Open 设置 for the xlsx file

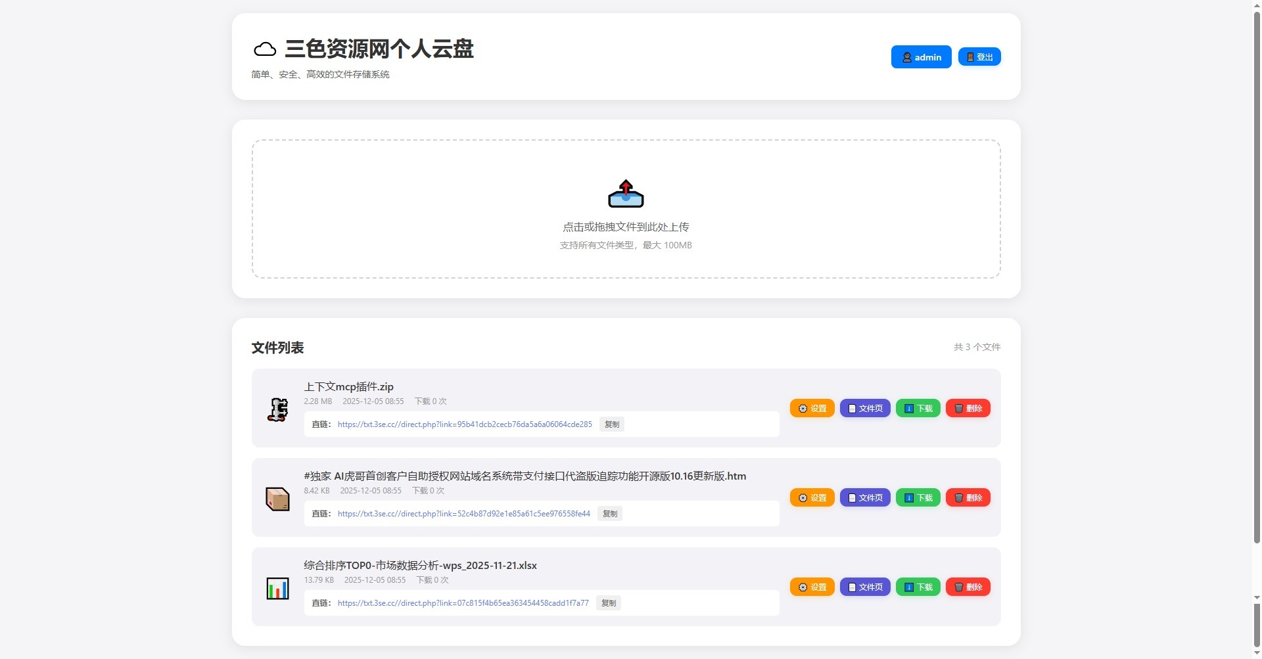812,587
